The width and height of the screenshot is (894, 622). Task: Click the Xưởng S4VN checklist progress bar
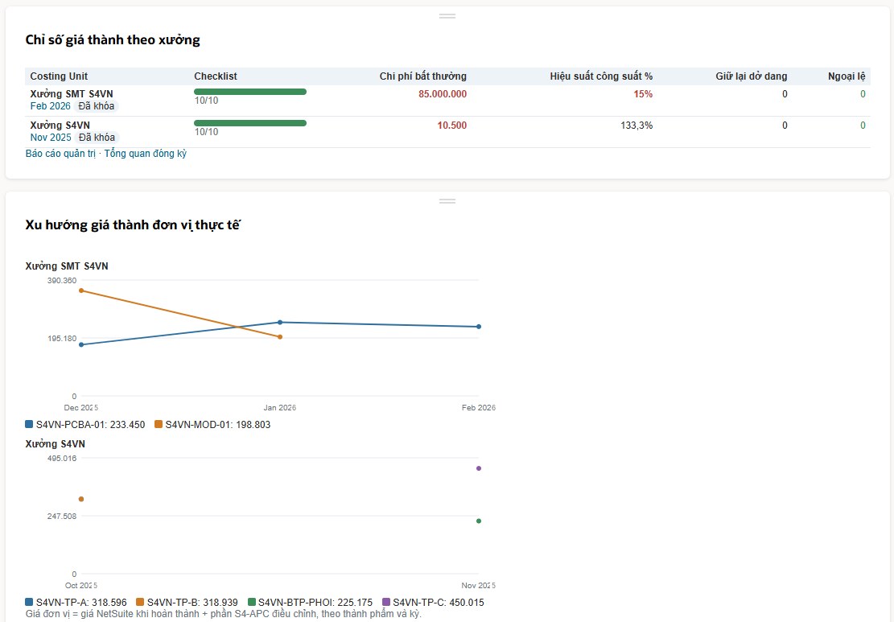tap(250, 123)
